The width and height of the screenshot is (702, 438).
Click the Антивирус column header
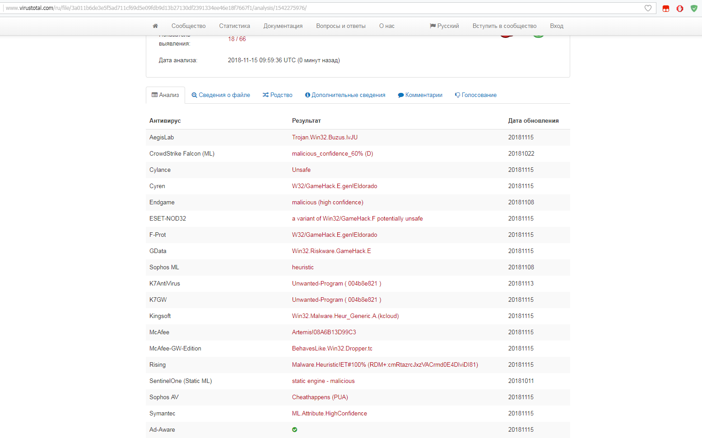pyautogui.click(x=165, y=121)
